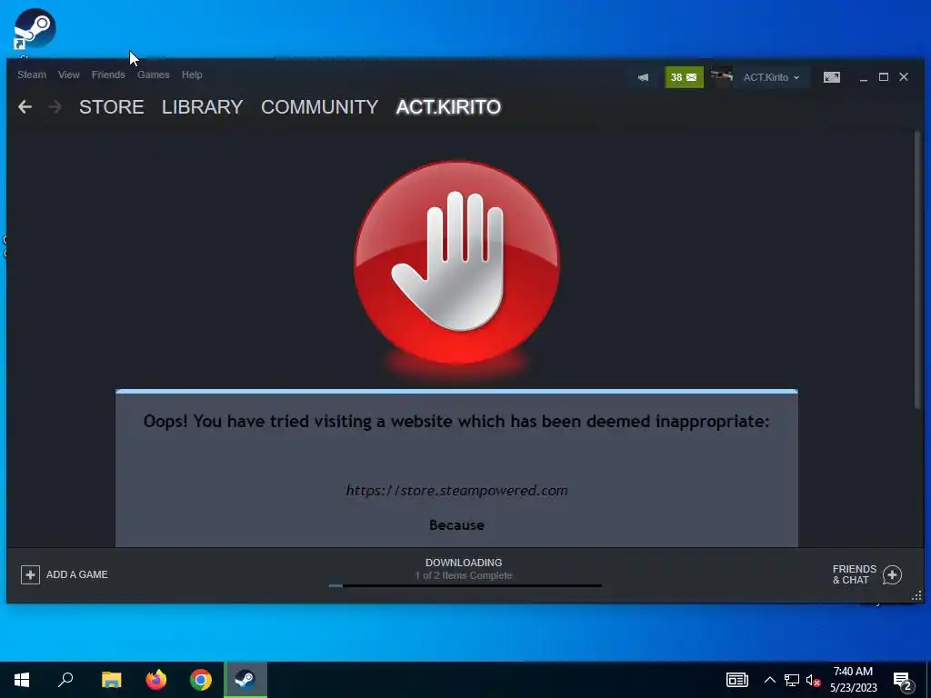This screenshot has height=698, width=931.
Task: Open the View menu
Action: [x=69, y=75]
